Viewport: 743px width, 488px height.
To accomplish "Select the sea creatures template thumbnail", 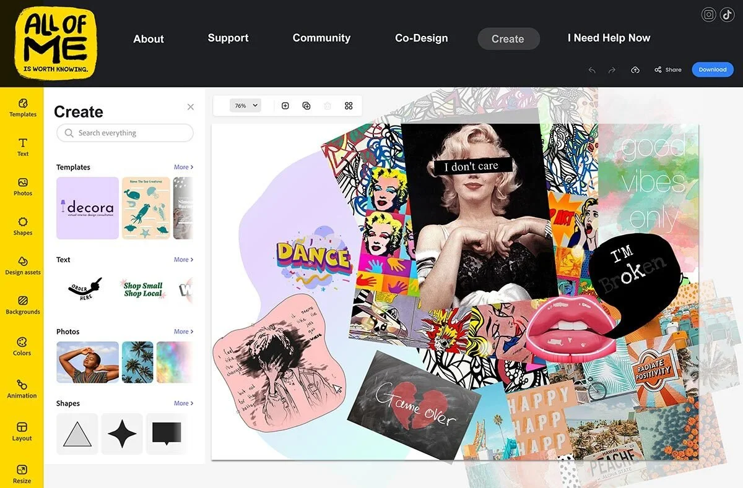I will point(146,208).
